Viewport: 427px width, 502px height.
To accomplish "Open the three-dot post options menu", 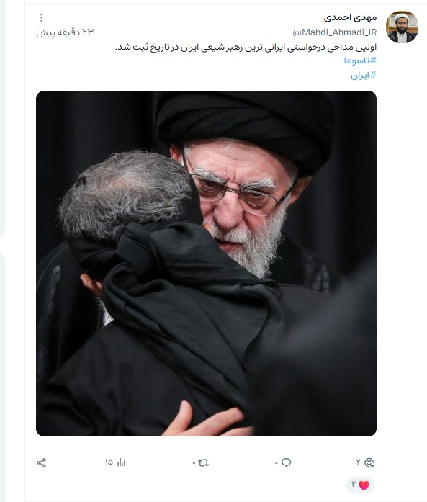I will [x=41, y=17].
